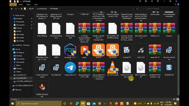
Task: Select the WOMicClientSetup5 installer
Action: point(42,87)
